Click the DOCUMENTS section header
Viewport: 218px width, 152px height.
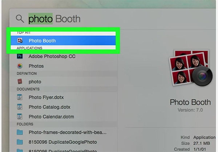(28, 89)
